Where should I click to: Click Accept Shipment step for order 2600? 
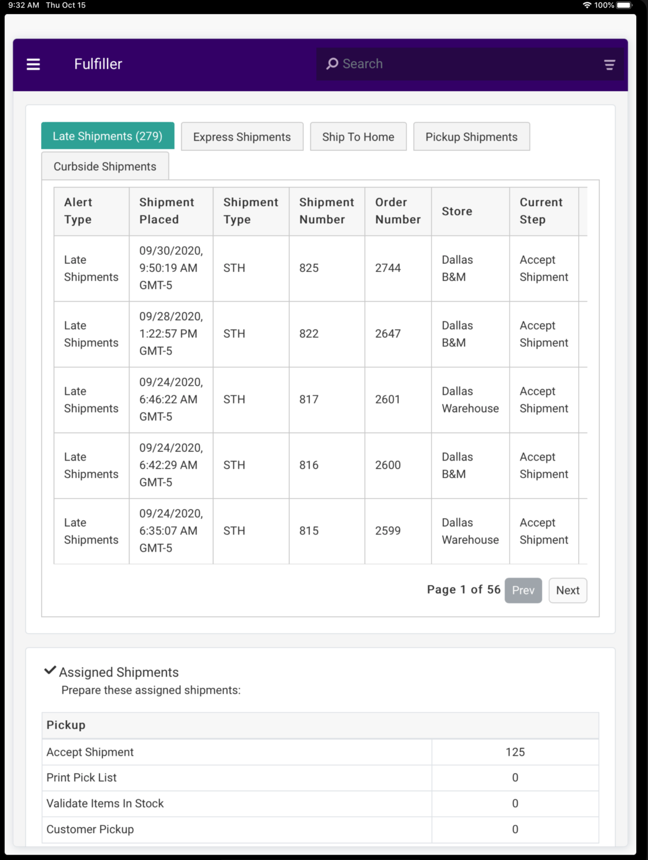coord(544,465)
